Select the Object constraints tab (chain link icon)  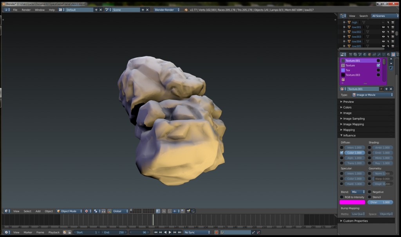click(x=374, y=55)
